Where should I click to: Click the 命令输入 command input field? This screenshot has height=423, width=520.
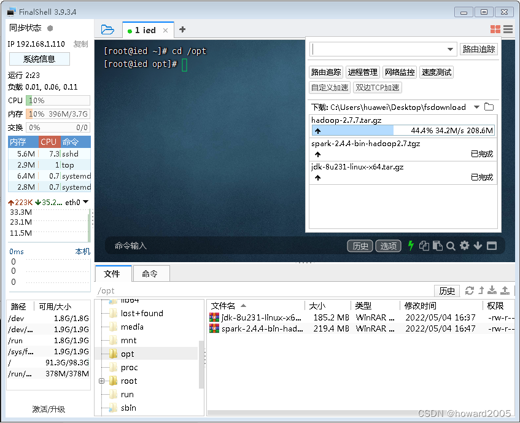point(225,246)
